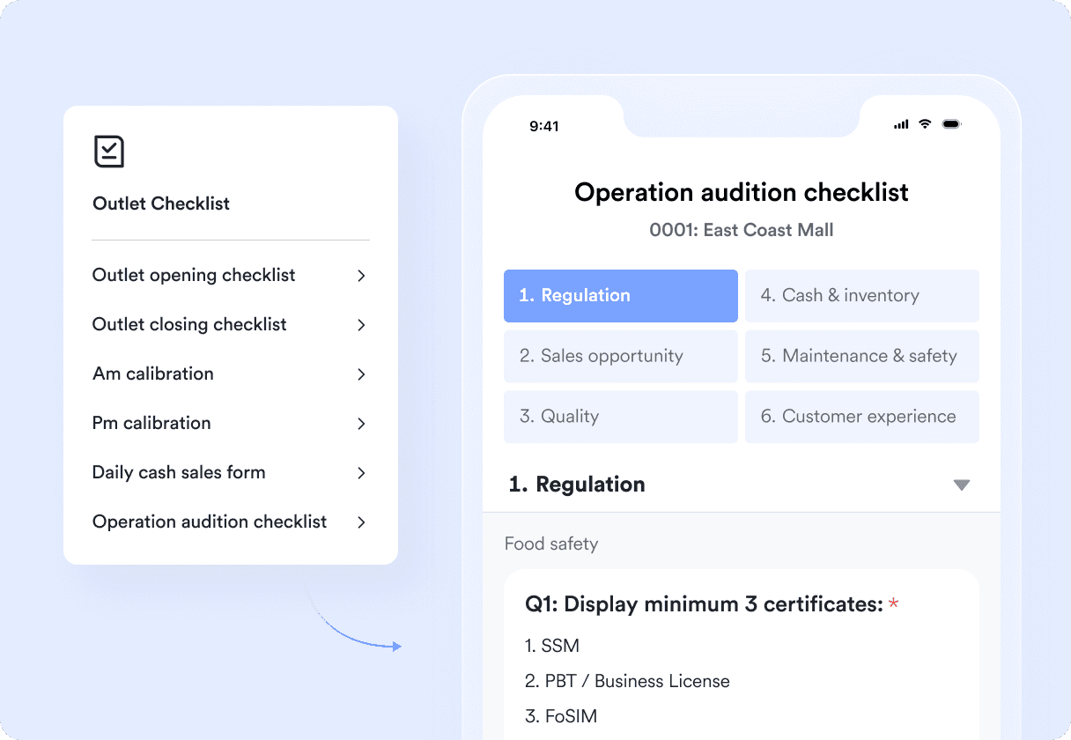Select the 2. Sales opportunity section tab
Image resolution: width=1071 pixels, height=740 pixels.
tap(620, 356)
